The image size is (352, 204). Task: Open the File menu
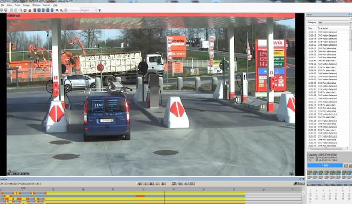[3, 5]
